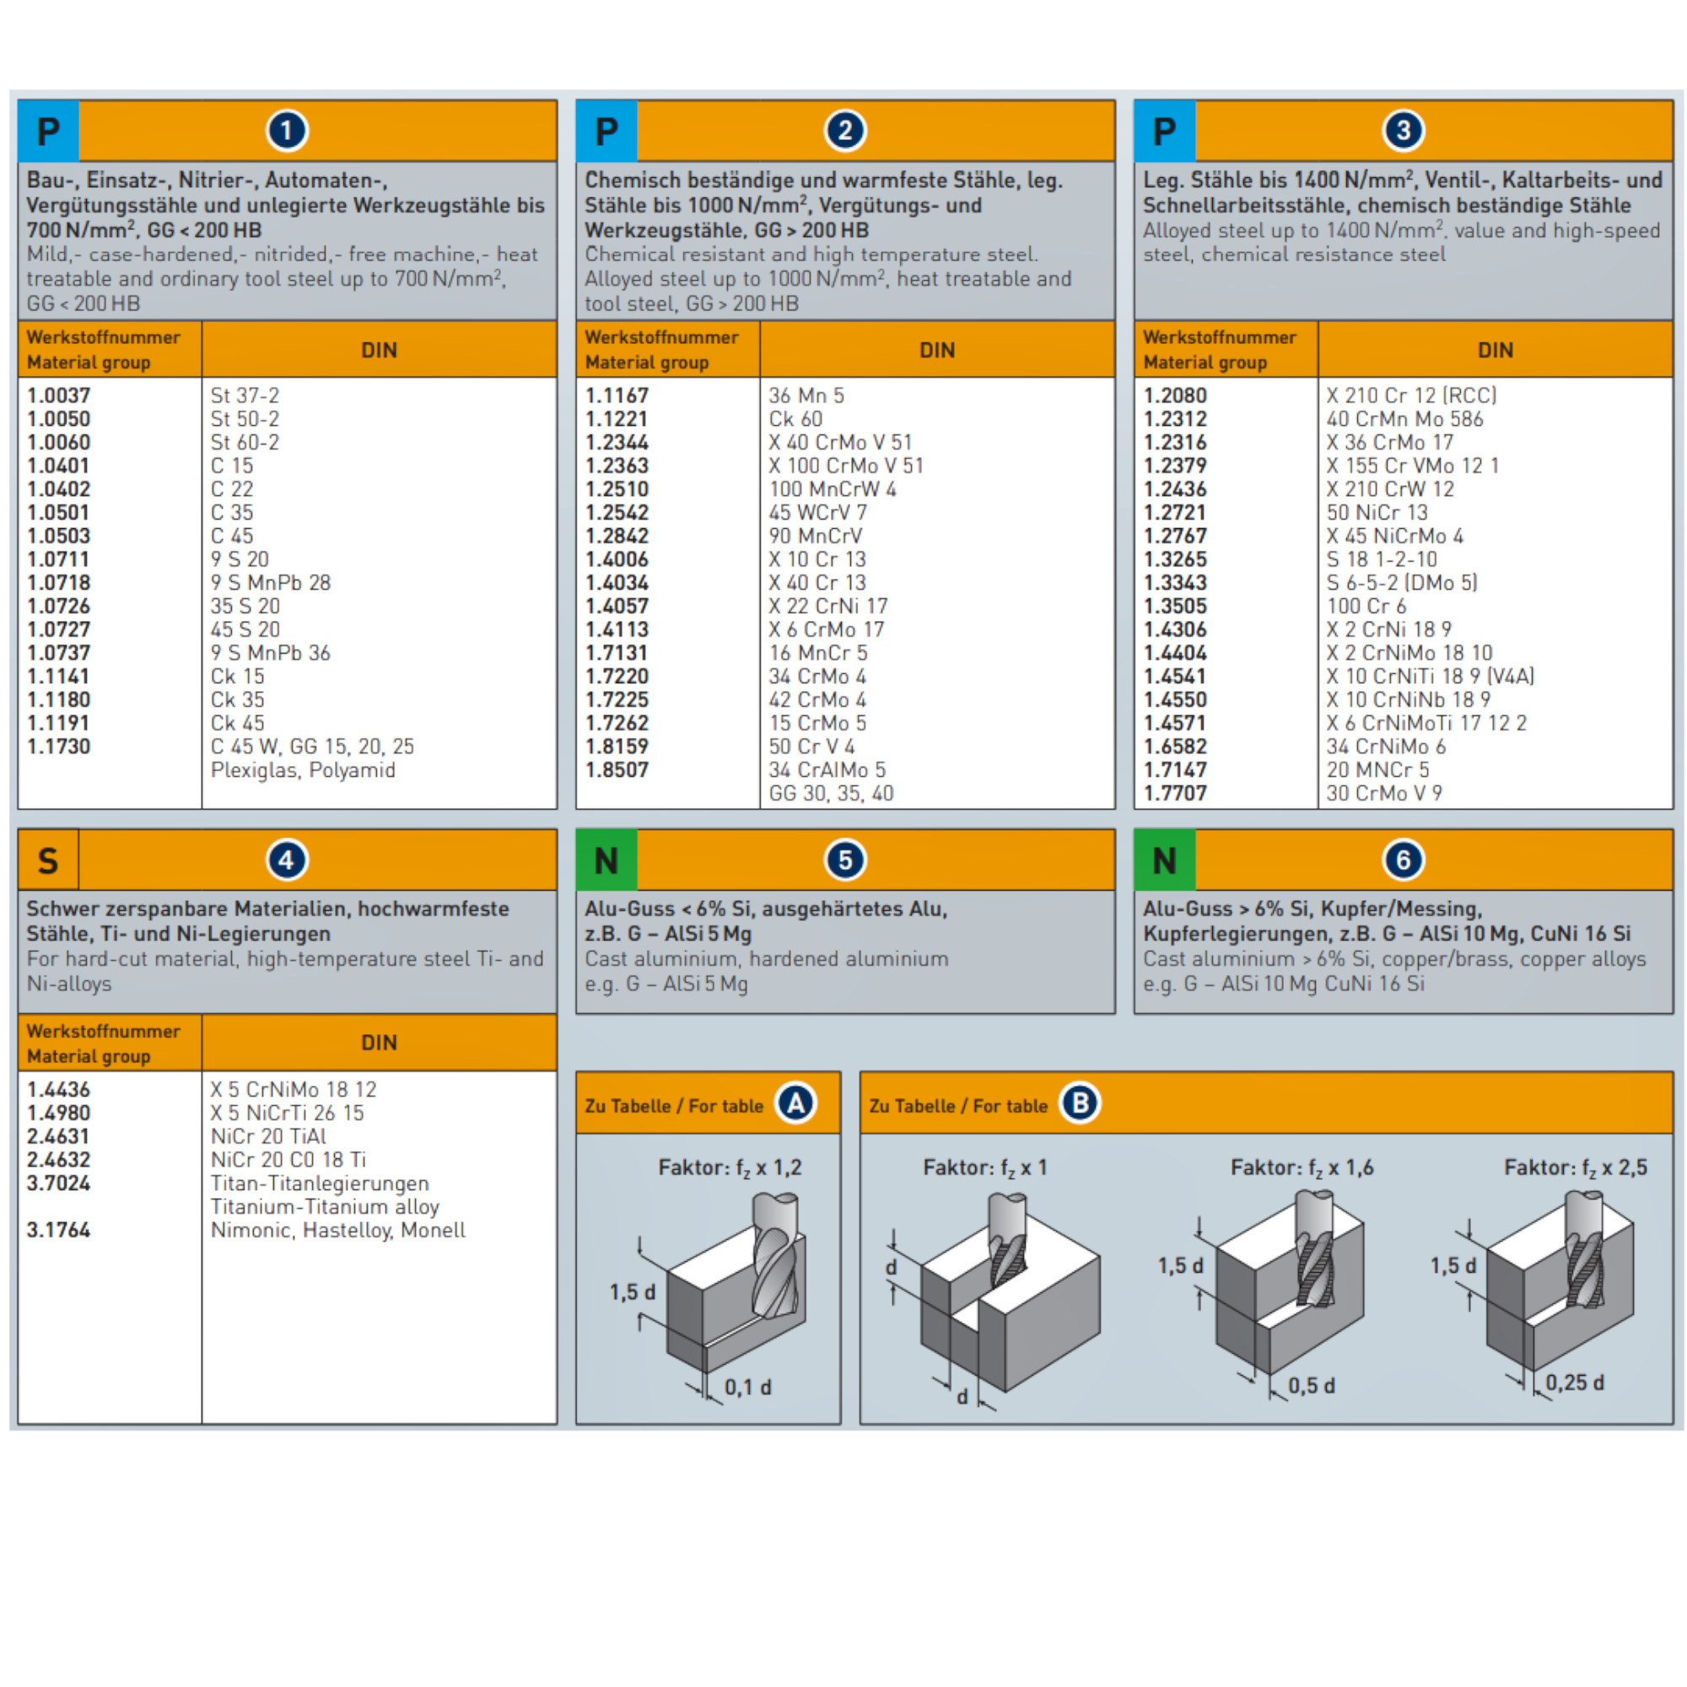Click the 'X 210 Cr 12 (RCC)' entry
This screenshot has height=1687, width=1687.
tap(1412, 396)
